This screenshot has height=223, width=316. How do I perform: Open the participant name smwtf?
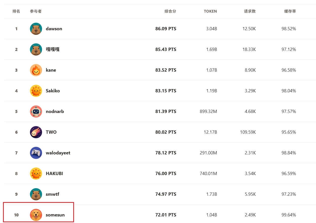click(x=52, y=194)
